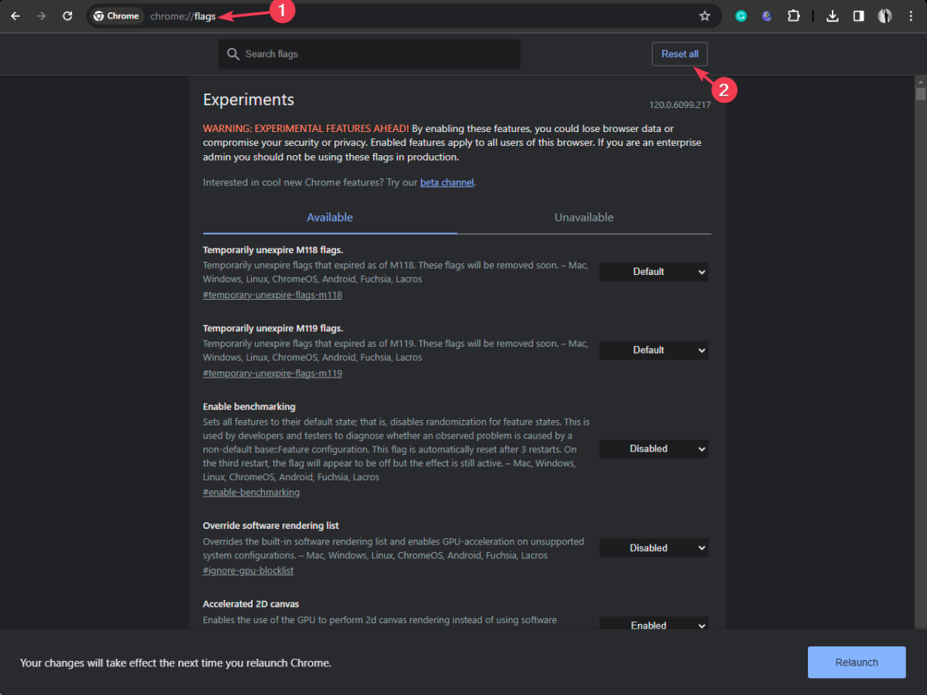This screenshot has width=927, height=695.
Task: Open the profile avatar menu
Action: (885, 15)
